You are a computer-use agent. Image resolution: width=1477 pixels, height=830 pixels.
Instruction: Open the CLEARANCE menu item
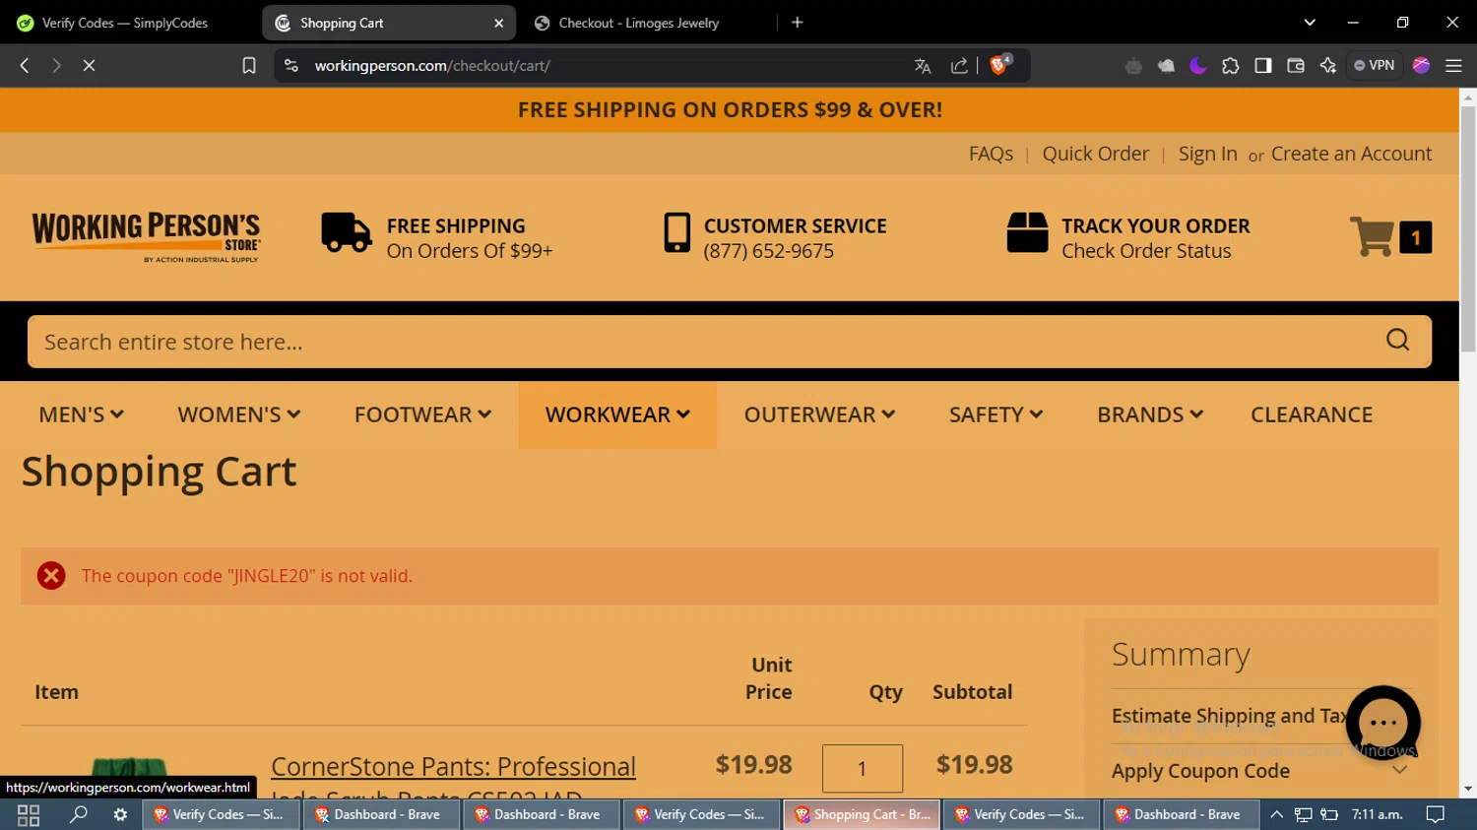1312,415
